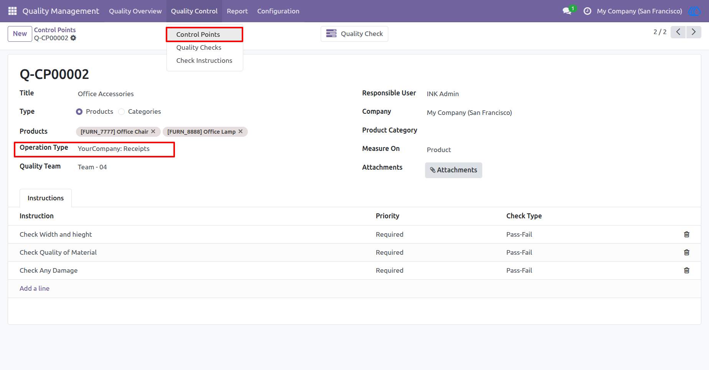This screenshot has width=709, height=370.
Task: Open the conversations chat icon
Action: coord(567,11)
